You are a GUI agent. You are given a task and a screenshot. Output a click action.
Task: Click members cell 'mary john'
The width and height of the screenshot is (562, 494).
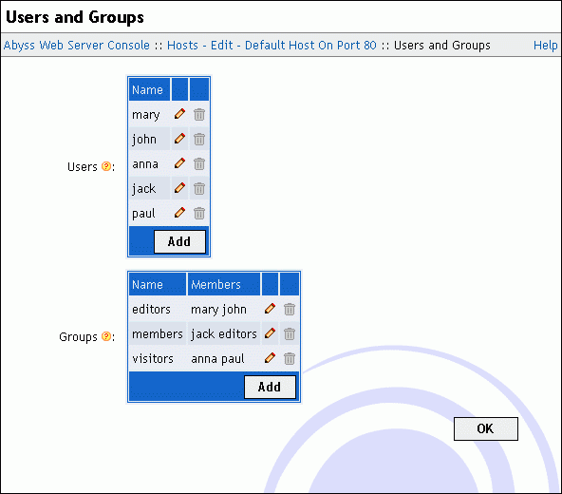(218, 310)
